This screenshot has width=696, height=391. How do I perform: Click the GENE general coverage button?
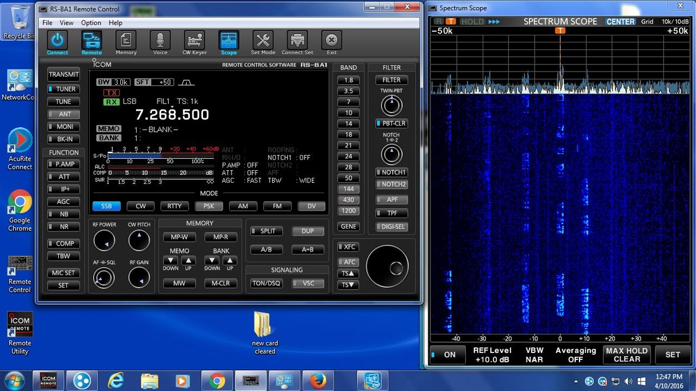tap(349, 227)
